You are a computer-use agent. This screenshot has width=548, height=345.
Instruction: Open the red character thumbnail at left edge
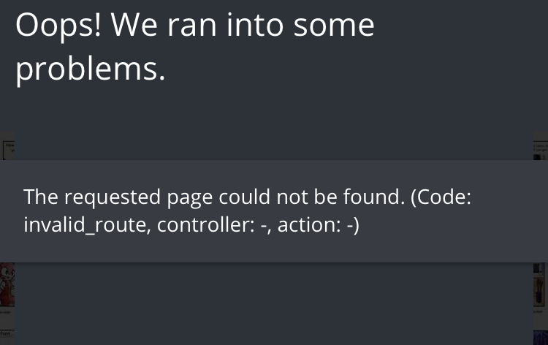click(7, 285)
